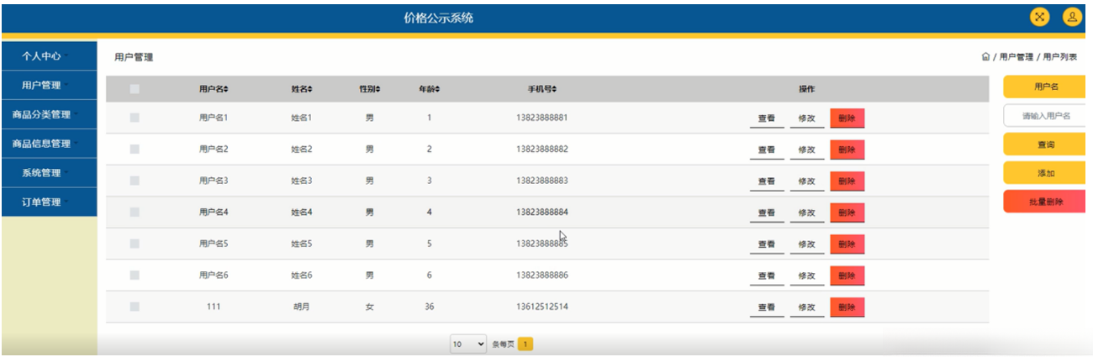Sort by the 姓名 column header

pos(302,89)
